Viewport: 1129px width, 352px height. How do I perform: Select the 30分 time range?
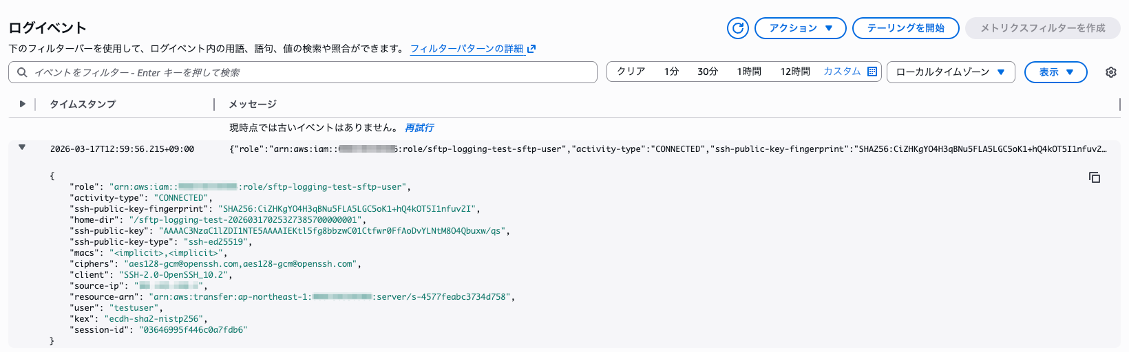(707, 71)
